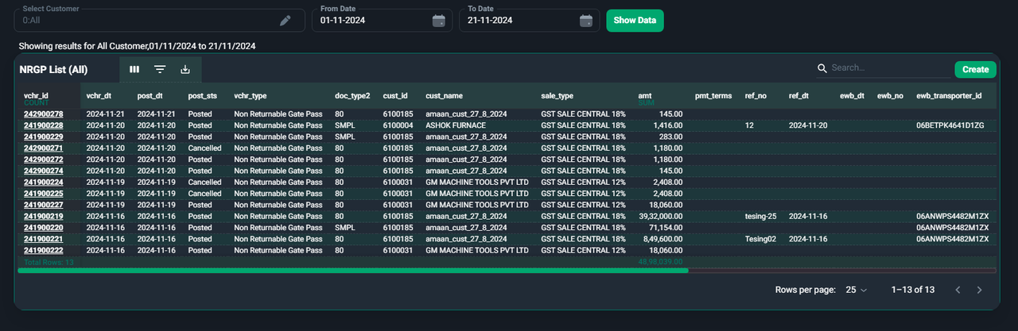The image size is (1018, 331).
Task: Click the horizontal table scrollbar
Action: 352,271
